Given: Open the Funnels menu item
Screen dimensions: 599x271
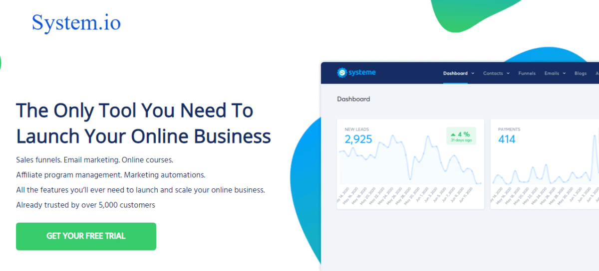Looking at the screenshot, I should [527, 73].
